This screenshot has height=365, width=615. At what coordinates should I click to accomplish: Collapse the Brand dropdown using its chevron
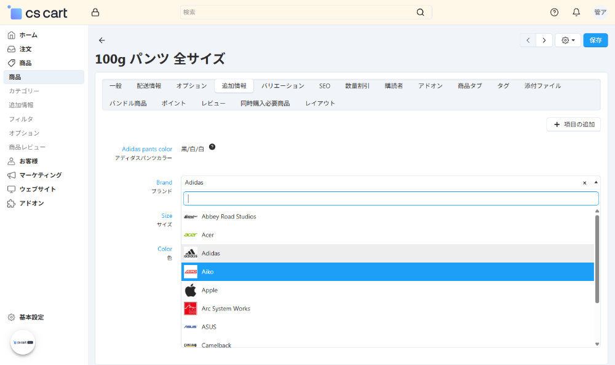click(595, 182)
